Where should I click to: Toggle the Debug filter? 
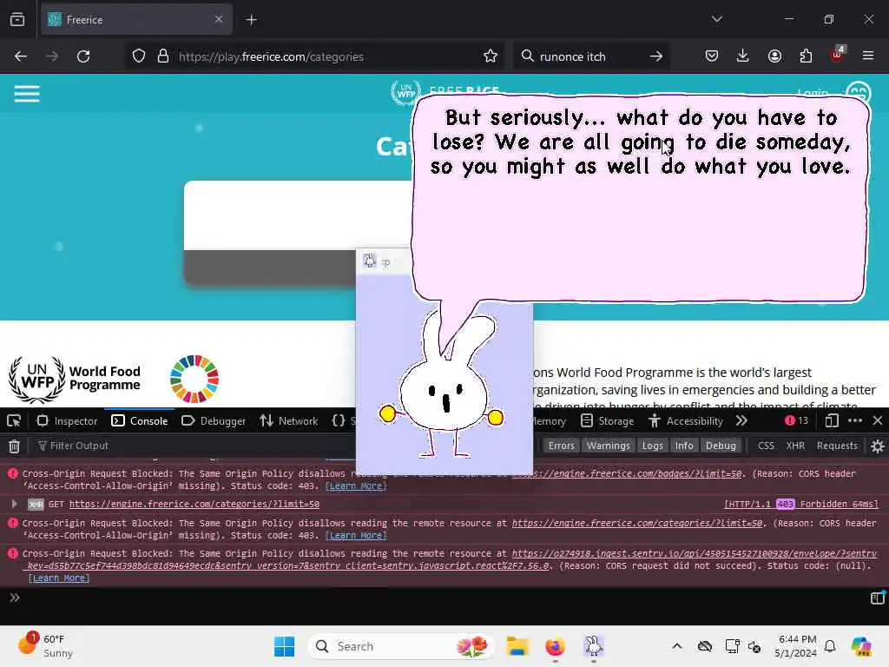tap(721, 446)
